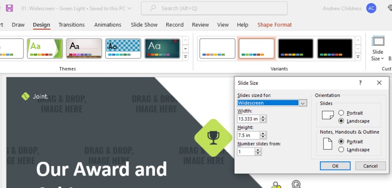Open the Slides sized for dropdown

[303, 103]
